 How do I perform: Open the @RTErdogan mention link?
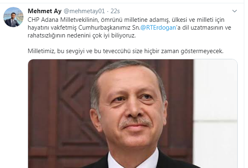[158, 28]
